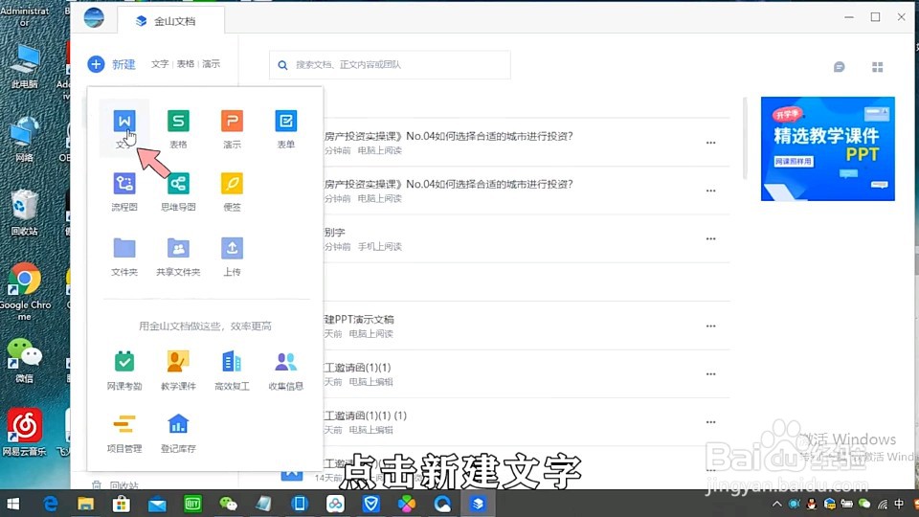The height and width of the screenshot is (517, 919).
Task: Open the 建PPT演示文稿 document
Action: pos(359,320)
